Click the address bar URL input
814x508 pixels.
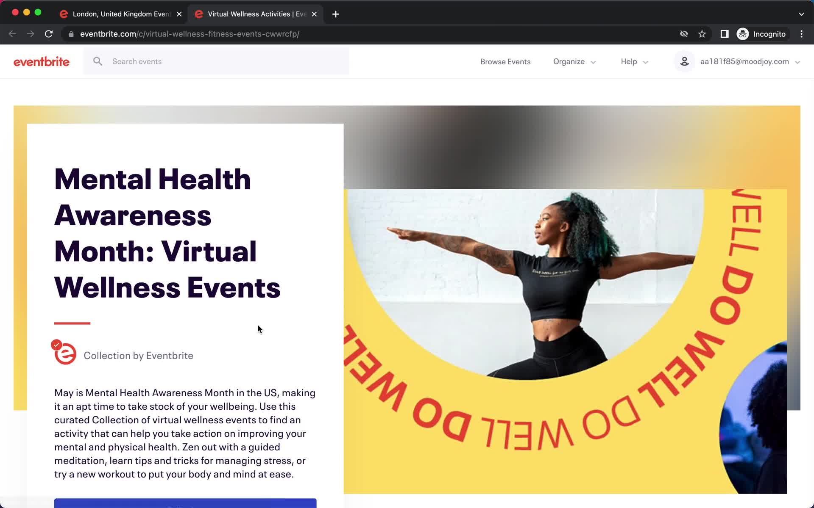click(x=189, y=34)
